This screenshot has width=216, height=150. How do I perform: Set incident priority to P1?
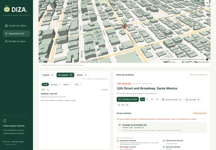147,99
